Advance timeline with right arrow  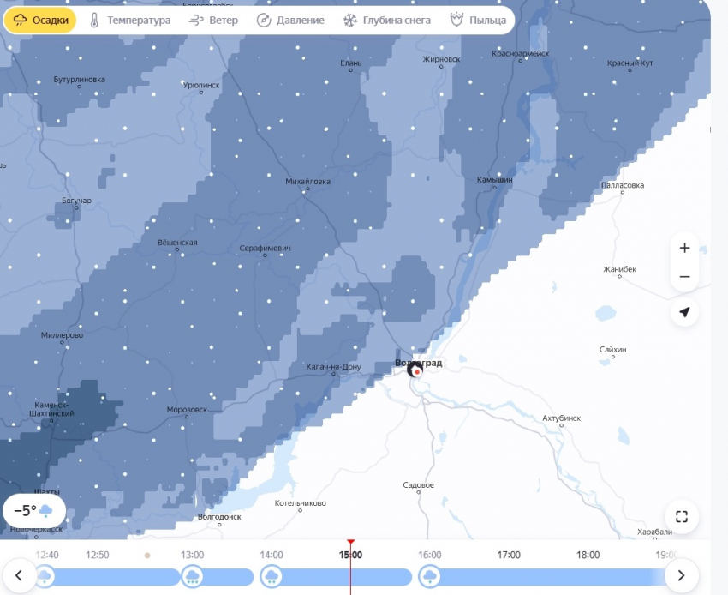[681, 575]
